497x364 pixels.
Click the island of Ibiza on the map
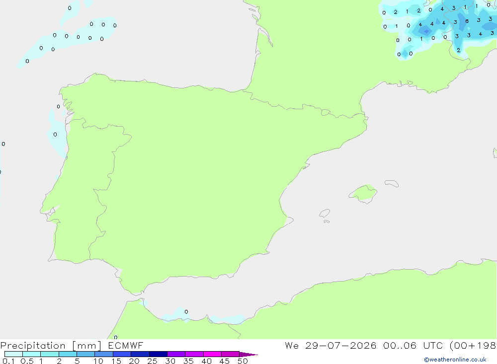tap(325, 214)
